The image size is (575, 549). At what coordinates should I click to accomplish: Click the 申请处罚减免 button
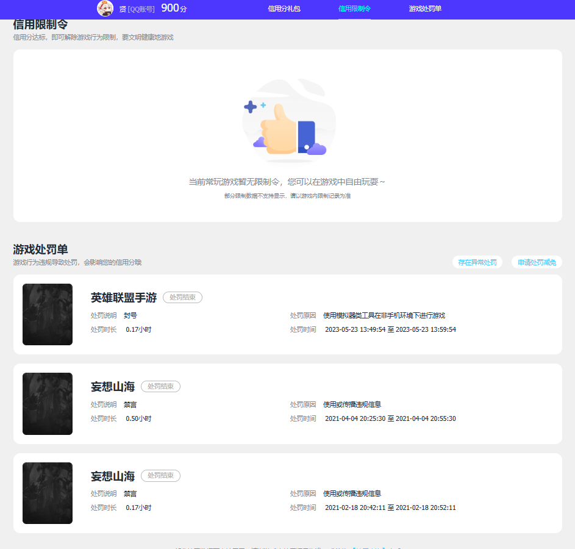(537, 262)
